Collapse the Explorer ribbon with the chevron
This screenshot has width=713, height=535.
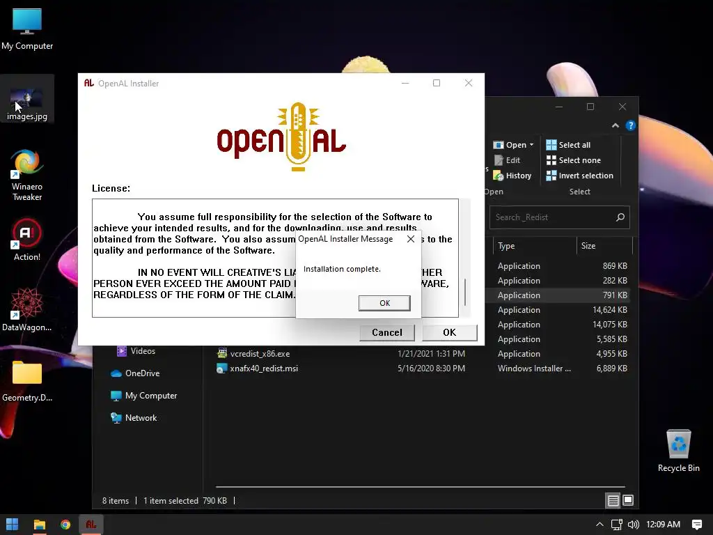[616, 125]
